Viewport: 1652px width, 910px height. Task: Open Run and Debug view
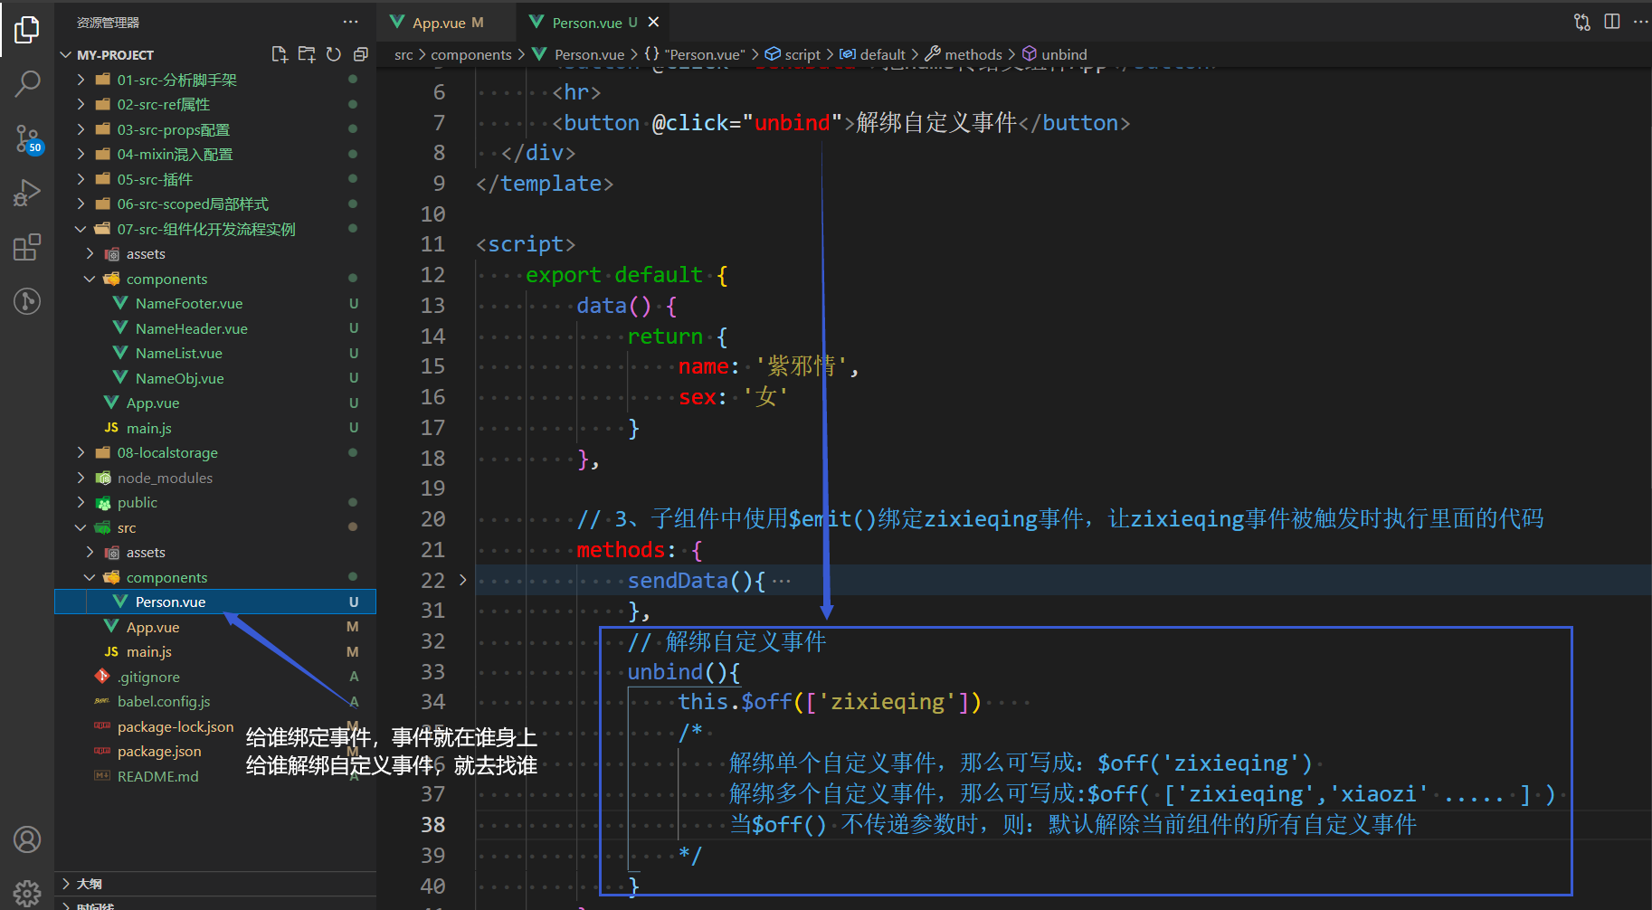coord(27,193)
